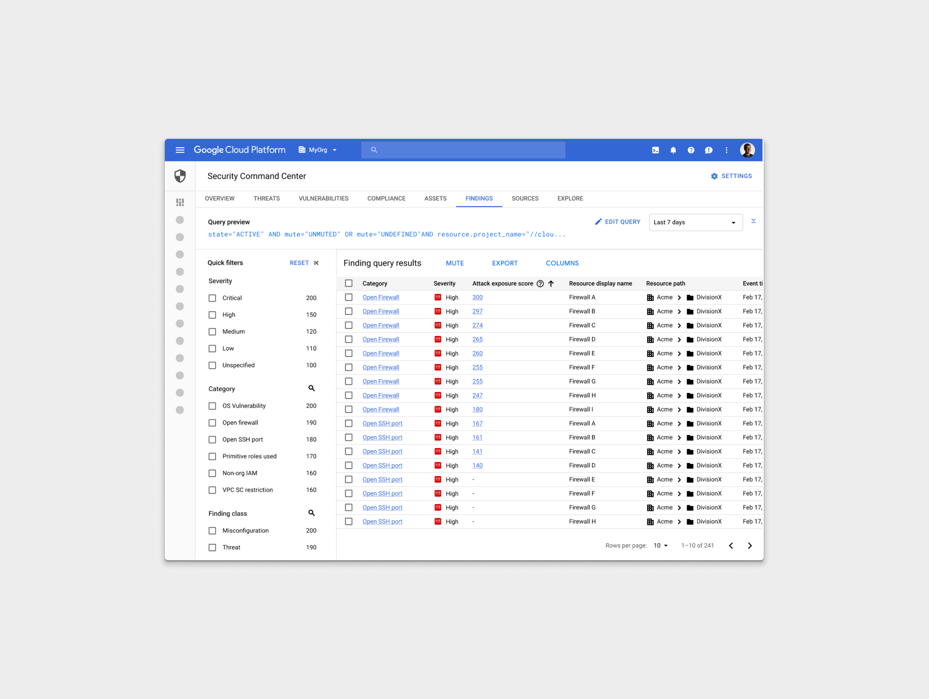Viewport: 929px width, 699px height.
Task: Click the Attack exposure score help icon
Action: coord(540,284)
